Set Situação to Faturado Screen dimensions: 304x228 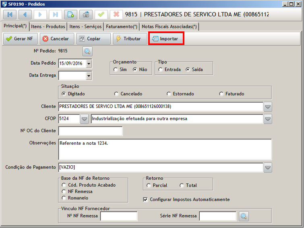[x=221, y=94]
